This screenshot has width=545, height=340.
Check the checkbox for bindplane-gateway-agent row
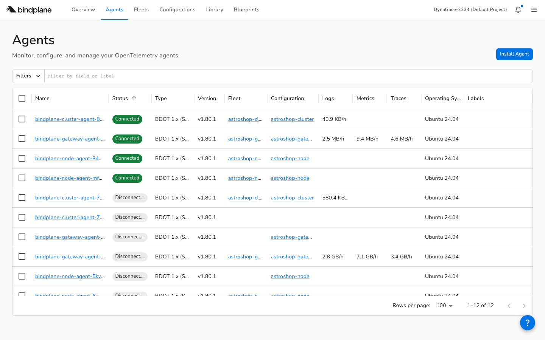click(x=22, y=139)
